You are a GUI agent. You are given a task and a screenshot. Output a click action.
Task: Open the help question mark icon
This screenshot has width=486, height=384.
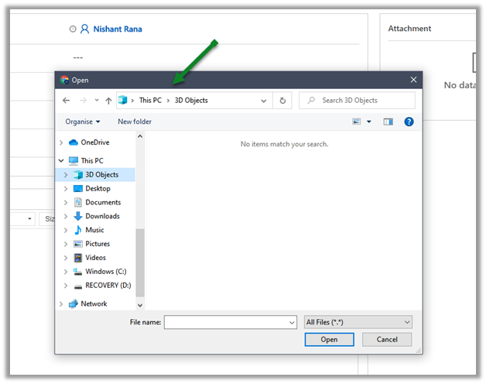click(x=409, y=122)
